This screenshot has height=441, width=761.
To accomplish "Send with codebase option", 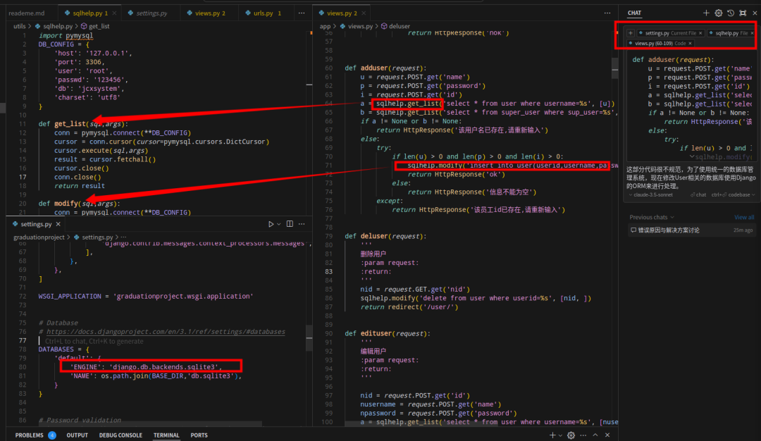I will (731, 194).
